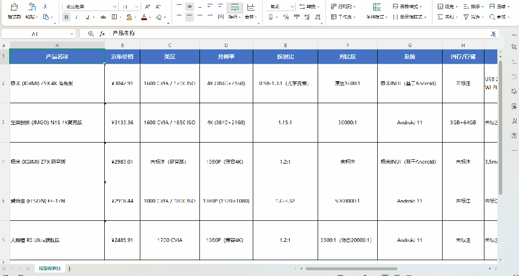Click the Find (查找) magnifier icon
519x276 pixels.
pos(492,17)
